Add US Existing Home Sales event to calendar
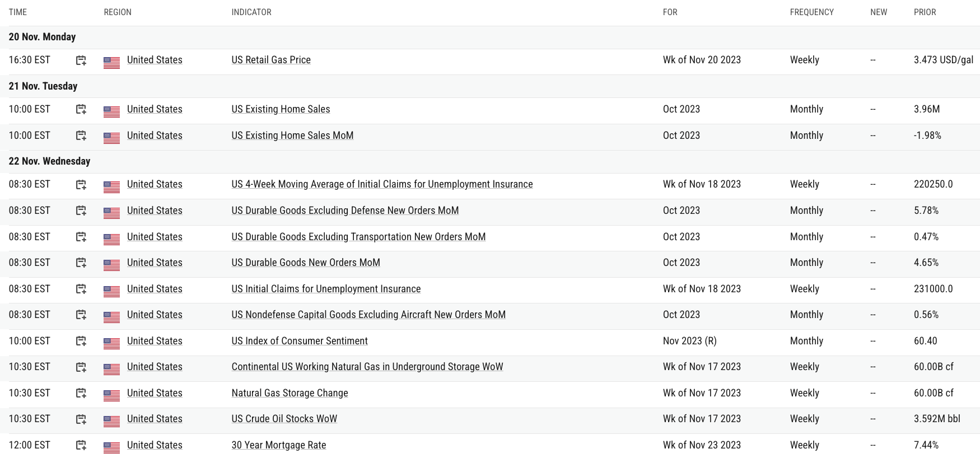This screenshot has width=980, height=458. click(x=81, y=110)
